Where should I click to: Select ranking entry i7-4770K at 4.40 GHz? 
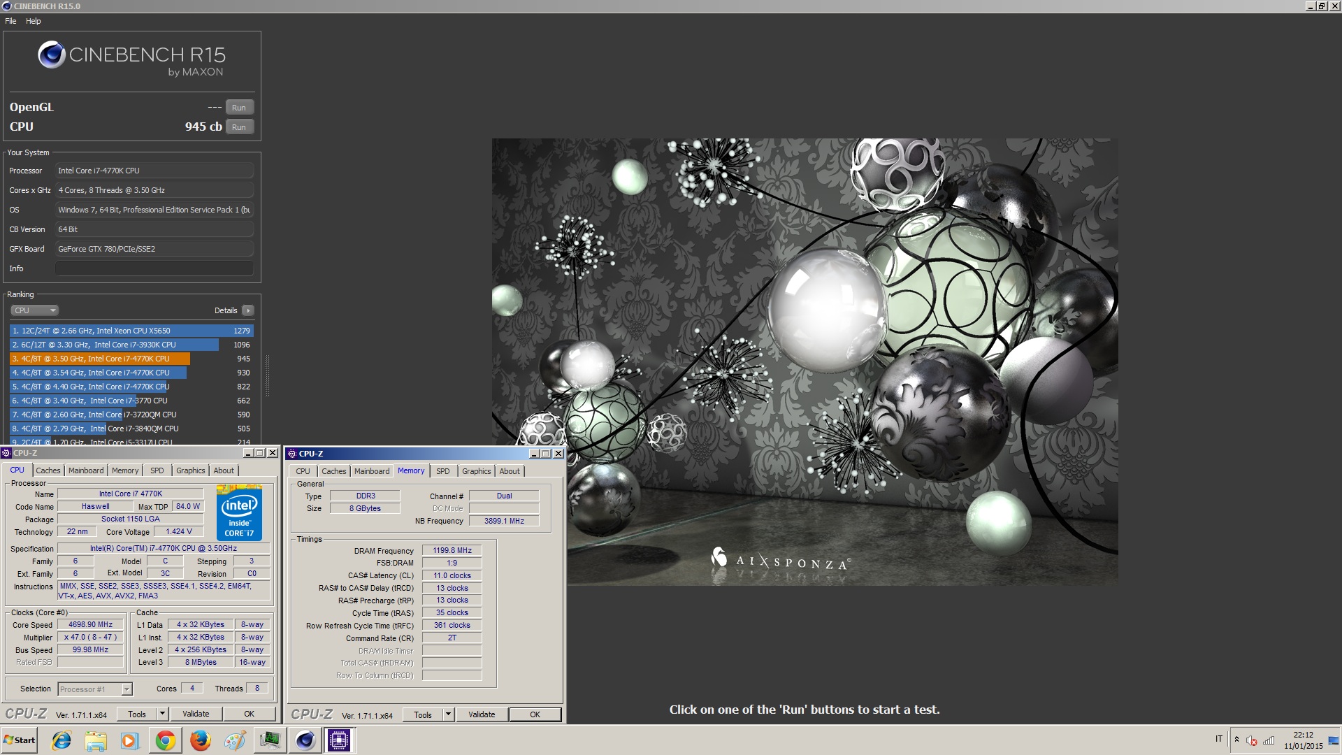(131, 387)
